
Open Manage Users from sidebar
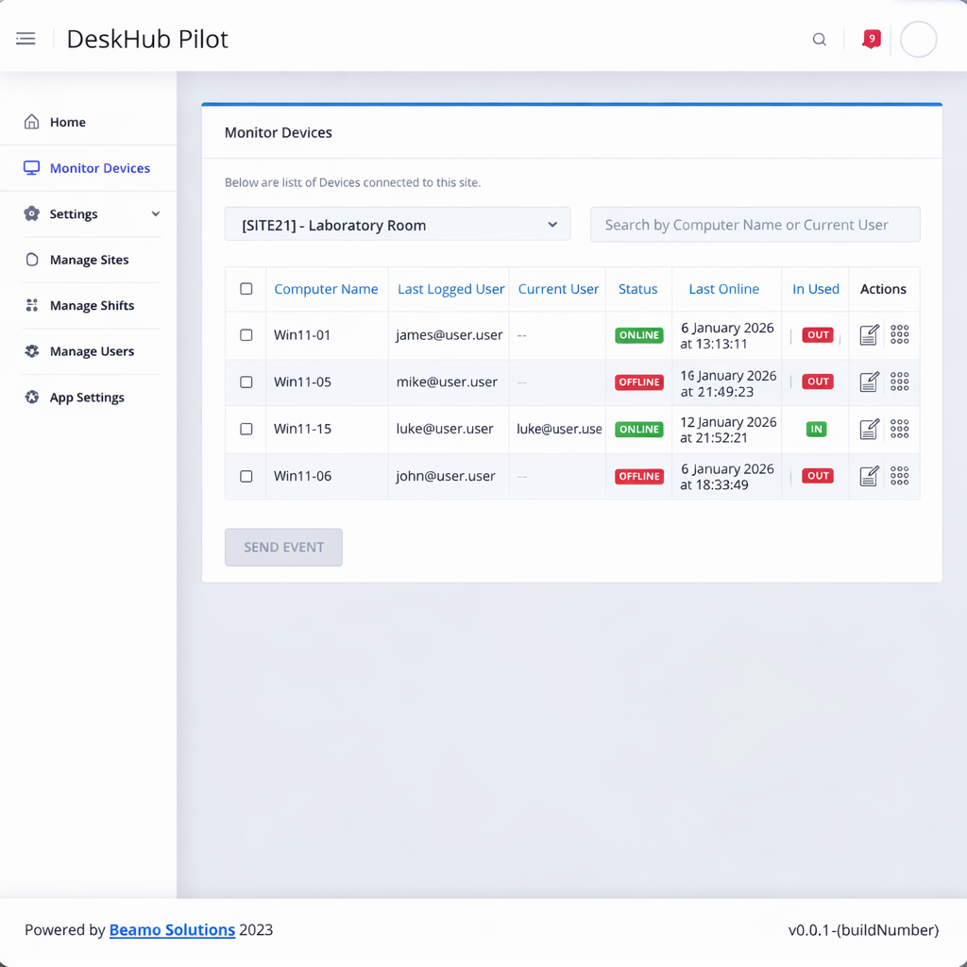[92, 351]
